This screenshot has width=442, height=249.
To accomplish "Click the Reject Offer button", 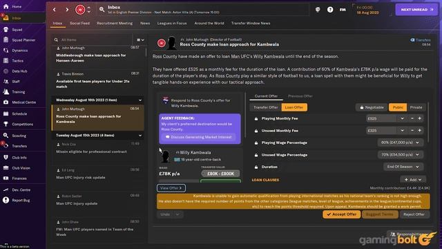I will click(x=414, y=214).
